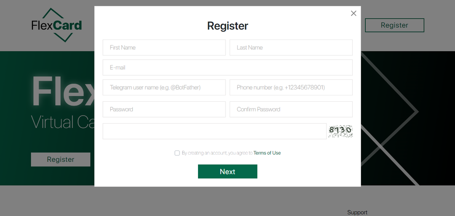Click into the E-mail field

(227, 67)
